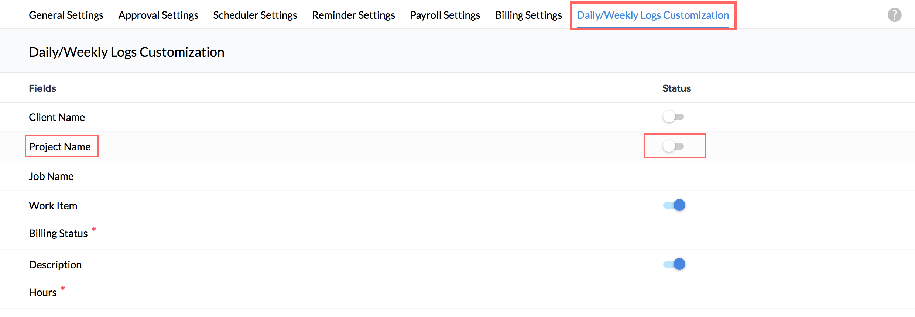Go to the Scheduler Settings tab
The width and height of the screenshot is (915, 317).
255,15
